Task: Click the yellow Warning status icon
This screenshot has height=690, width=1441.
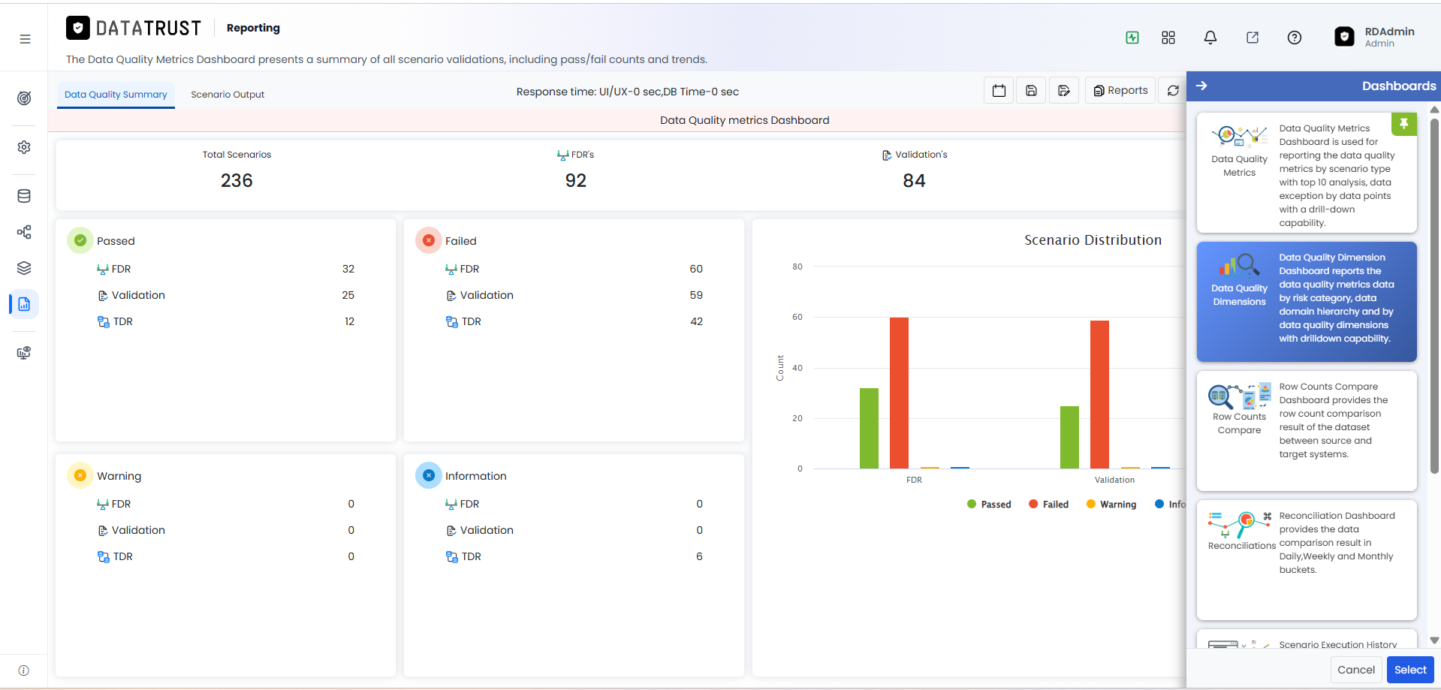Action: pos(80,475)
